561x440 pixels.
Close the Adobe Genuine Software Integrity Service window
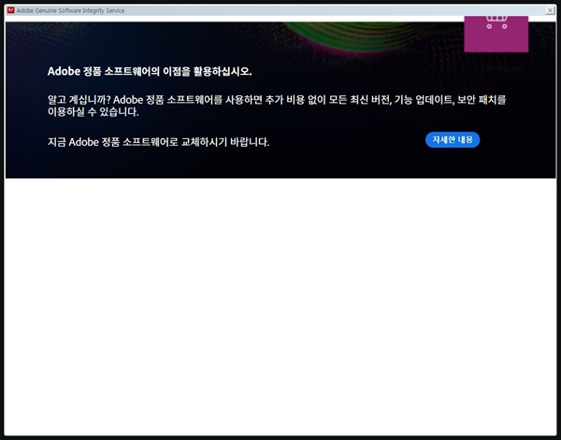[551, 10]
